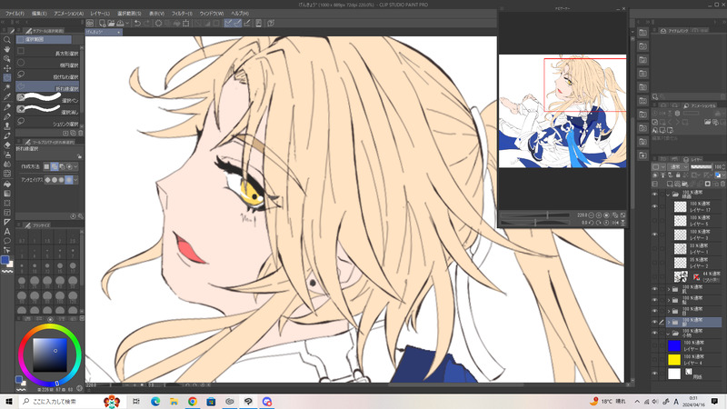Image resolution: width=727 pixels, height=409 pixels.
Task: Select the Move layer tool
Action: [x=7, y=68]
